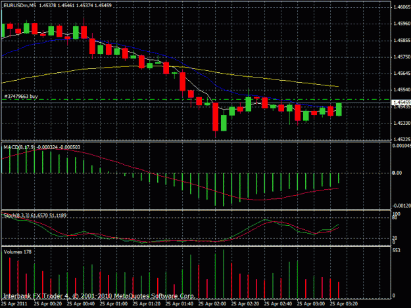Select the #37479663 buy order label

click(x=21, y=97)
